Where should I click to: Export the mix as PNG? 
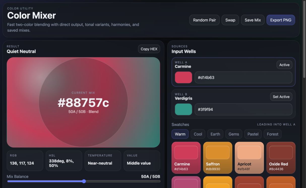click(281, 20)
